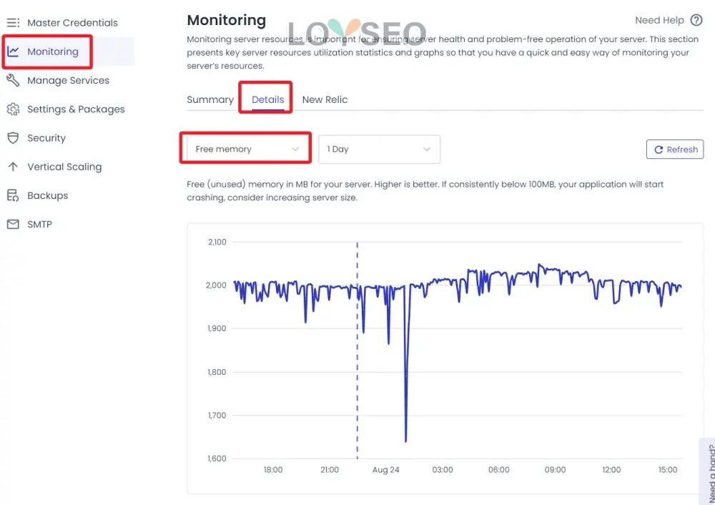Click the Monitoring chart icon in sidebar
Image resolution: width=715 pixels, height=505 pixels.
pos(13,52)
